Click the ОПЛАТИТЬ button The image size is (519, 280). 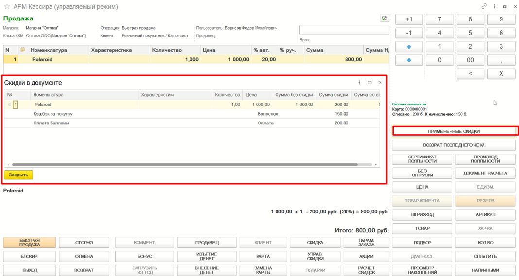pyautogui.click(x=485, y=256)
